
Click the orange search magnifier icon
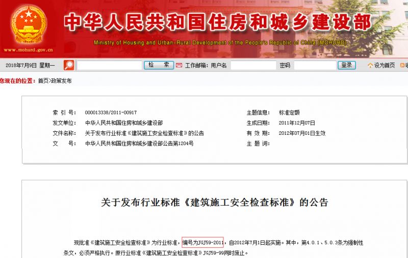click(x=69, y=65)
